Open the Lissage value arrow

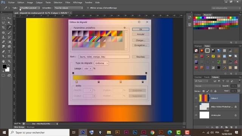click(90, 69)
